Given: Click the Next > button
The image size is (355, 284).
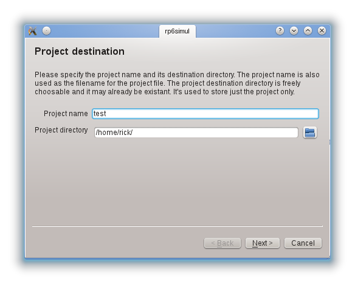Looking at the screenshot, I should [x=263, y=243].
